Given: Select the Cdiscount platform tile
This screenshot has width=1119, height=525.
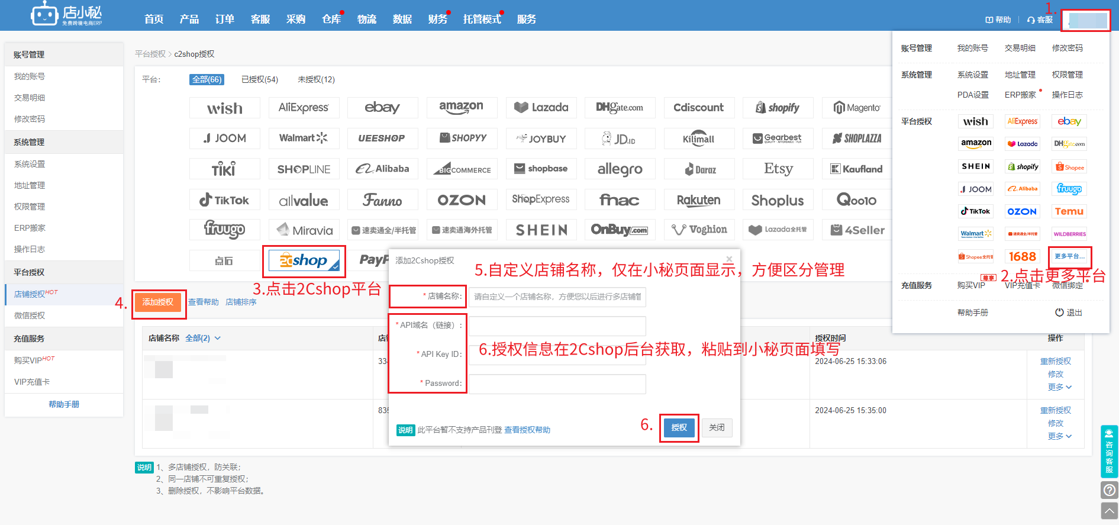Looking at the screenshot, I should [x=699, y=108].
